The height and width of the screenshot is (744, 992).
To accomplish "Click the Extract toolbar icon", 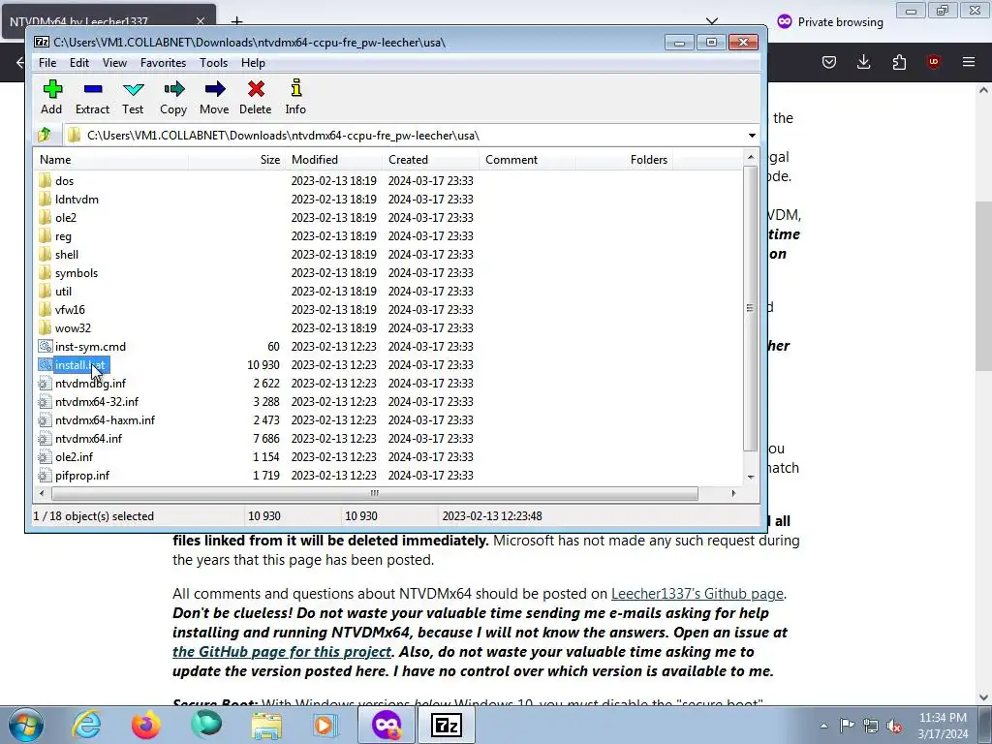I will point(92,89).
